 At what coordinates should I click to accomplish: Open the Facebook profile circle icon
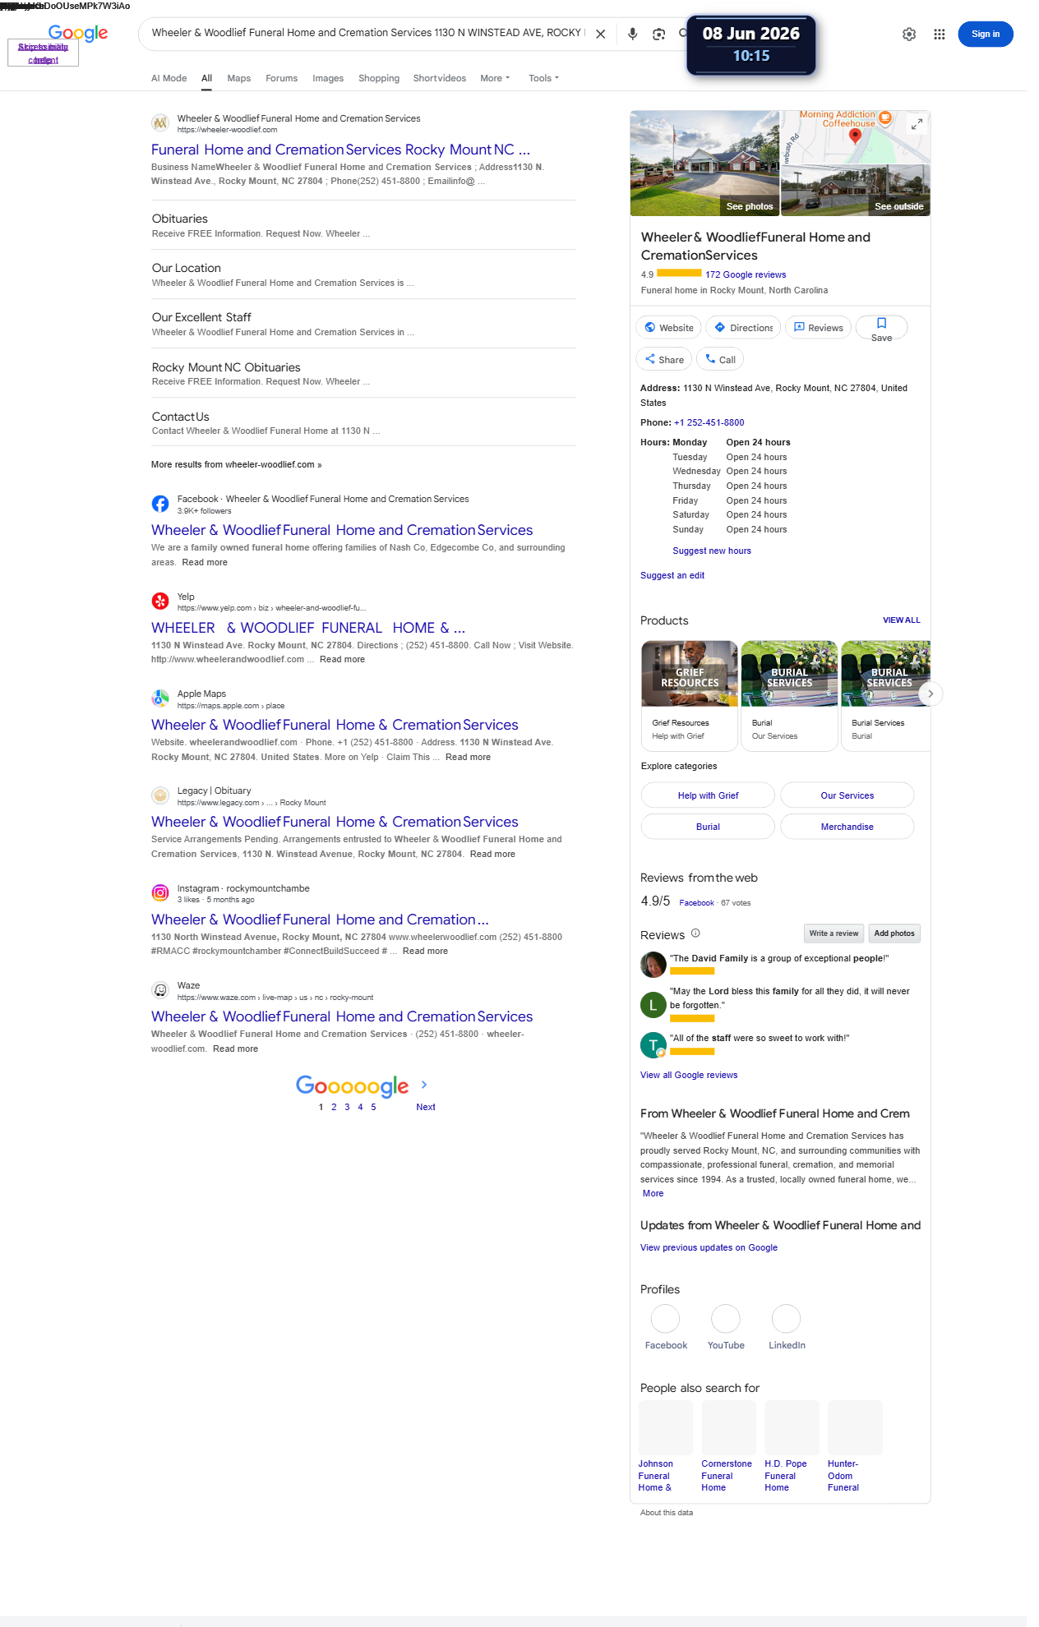665,1319
